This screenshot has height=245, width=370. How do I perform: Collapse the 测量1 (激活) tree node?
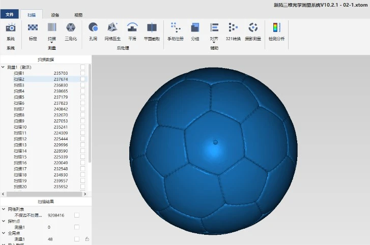[3, 67]
